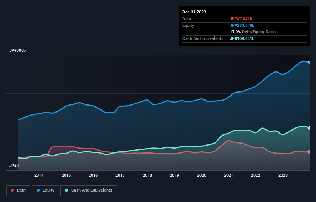This screenshot has height=202, width=316.
Task: Click the 2019 x-axis label
Action: (x=174, y=175)
